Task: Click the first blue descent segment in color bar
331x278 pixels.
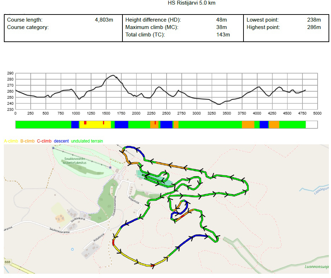Action: tap(75, 124)
